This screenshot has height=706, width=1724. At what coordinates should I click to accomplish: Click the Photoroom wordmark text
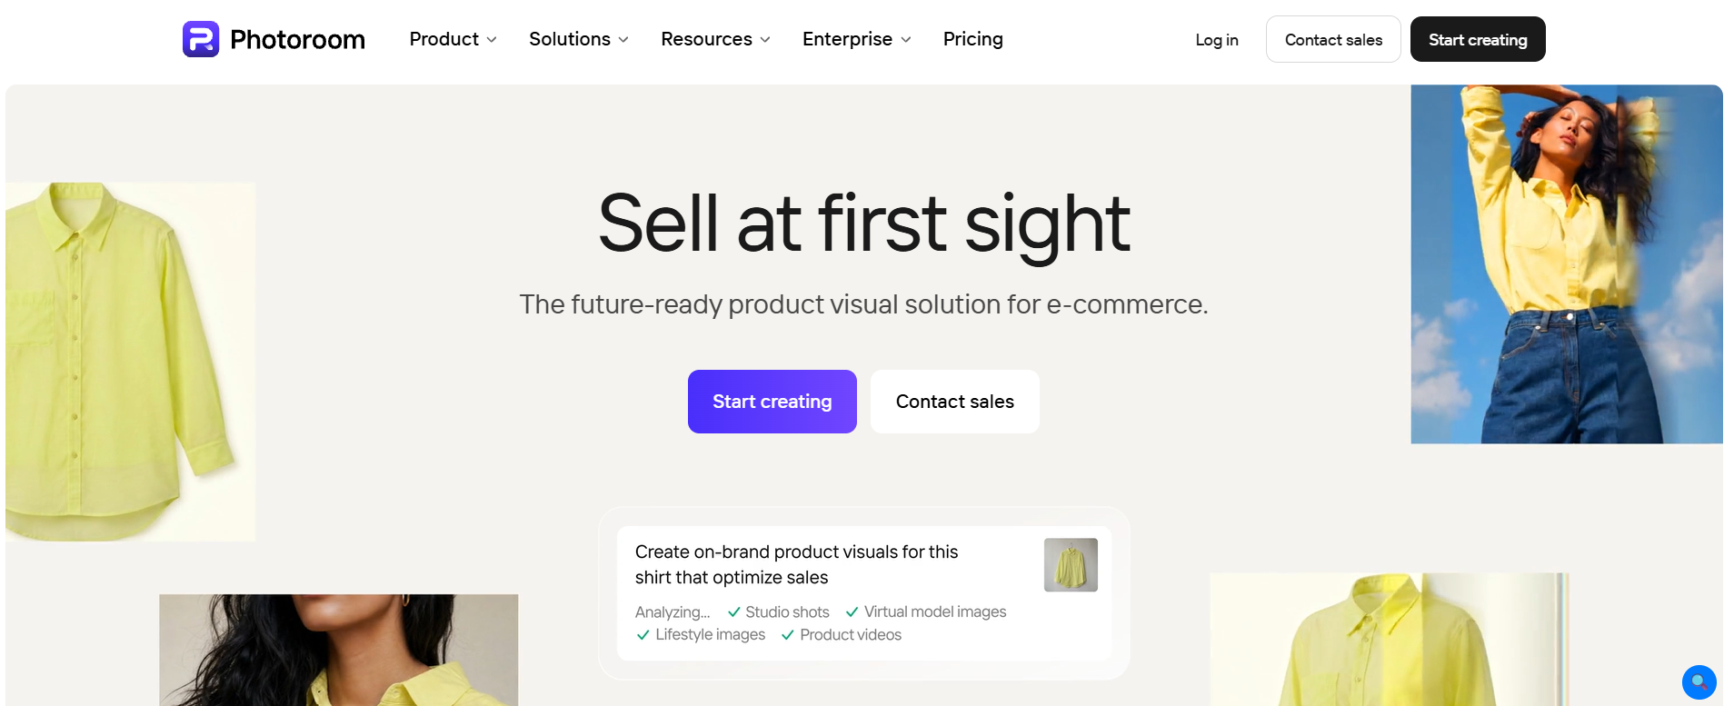pyautogui.click(x=297, y=39)
